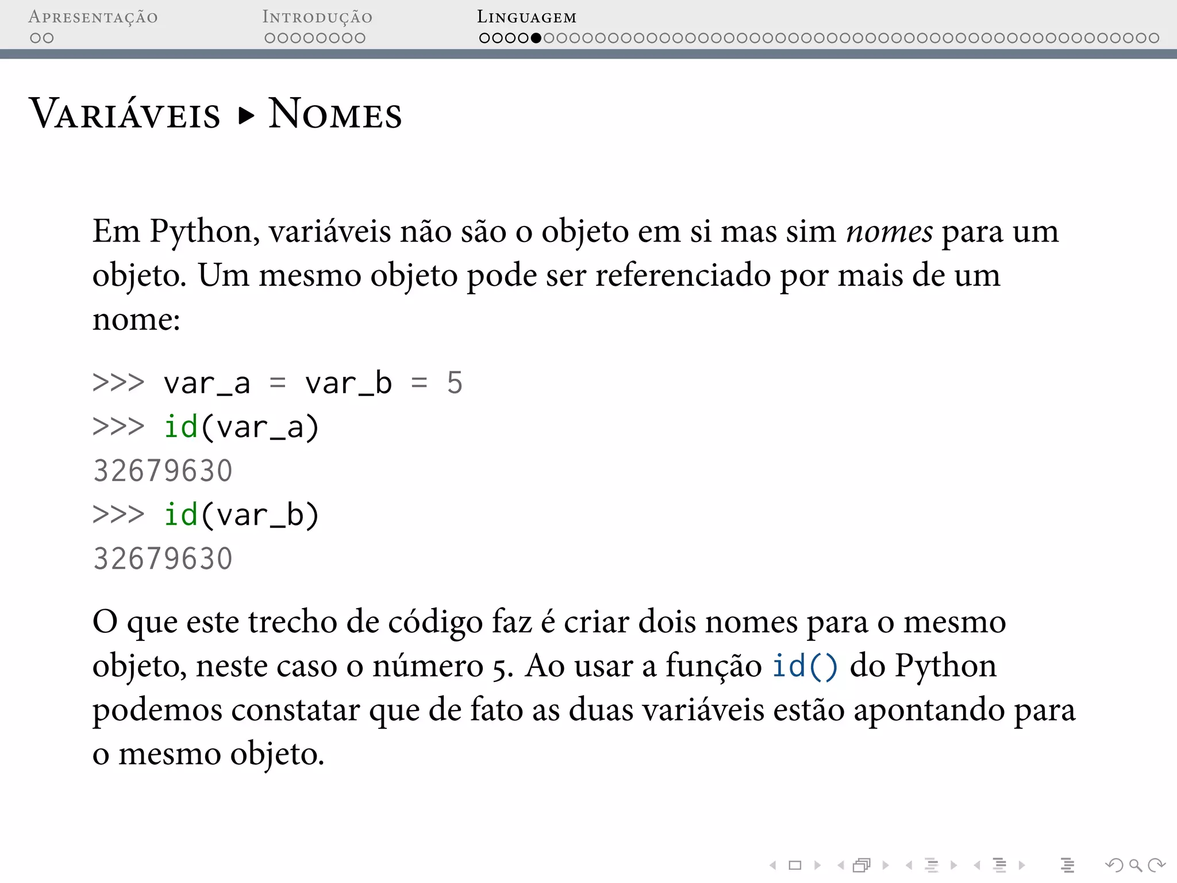Image resolution: width=1177 pixels, height=883 pixels.
Task: Click the blue id() function reference
Action: 805,666
